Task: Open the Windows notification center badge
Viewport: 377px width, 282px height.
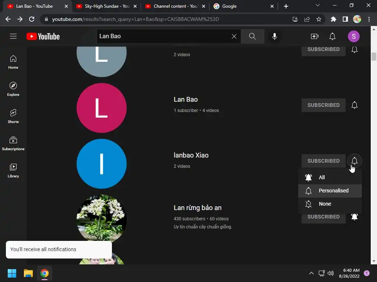Action: 366,273
